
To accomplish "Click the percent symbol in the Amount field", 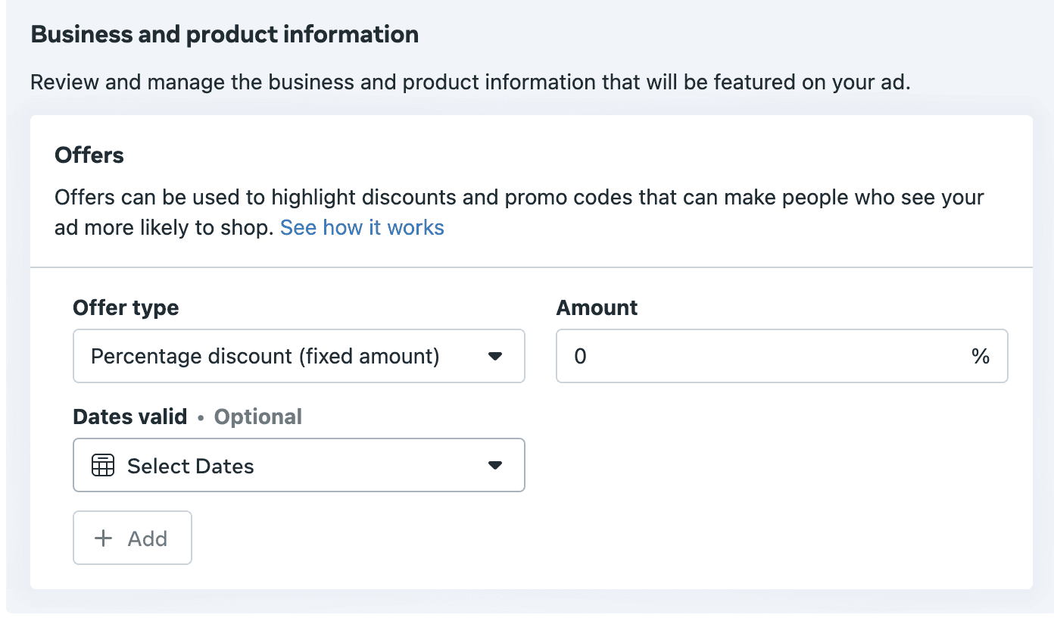I will coord(982,356).
